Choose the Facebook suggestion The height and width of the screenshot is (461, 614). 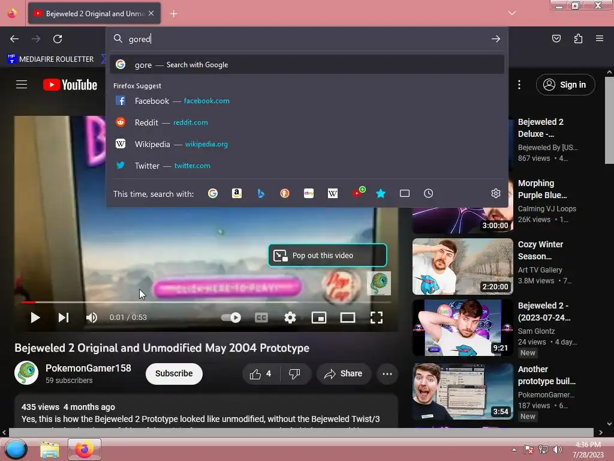pyautogui.click(x=307, y=101)
